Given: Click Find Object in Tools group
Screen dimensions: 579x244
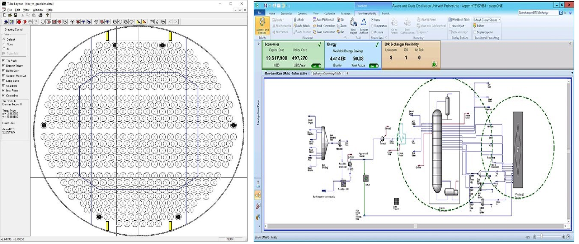Looking at the screenshot, I should (353, 26).
